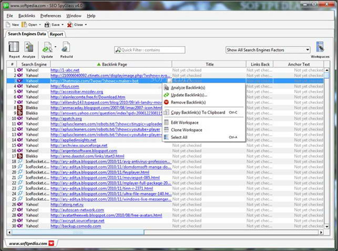Open the http://1-abc.net backlink
The height and width of the screenshot is (251, 338).
pos(64,70)
